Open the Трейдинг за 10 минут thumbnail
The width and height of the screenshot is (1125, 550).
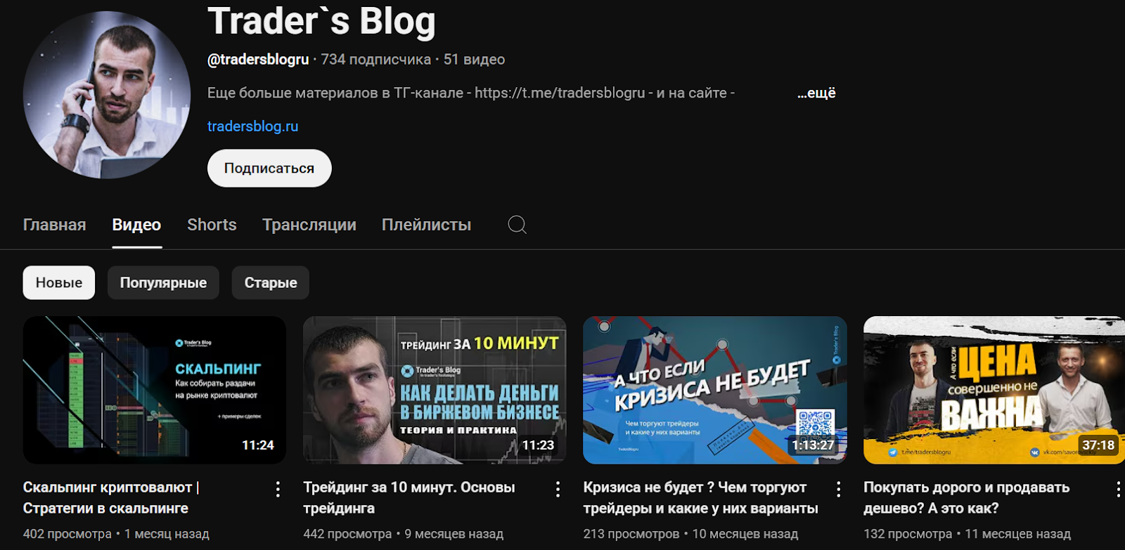(435, 390)
